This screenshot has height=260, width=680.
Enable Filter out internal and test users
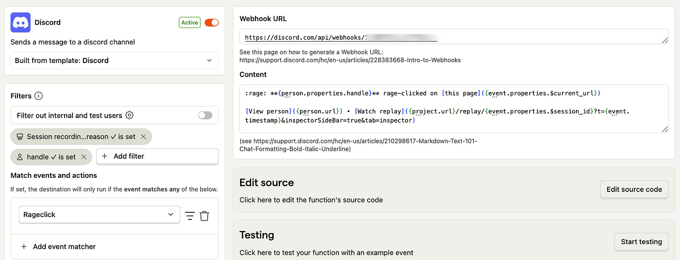tap(205, 115)
